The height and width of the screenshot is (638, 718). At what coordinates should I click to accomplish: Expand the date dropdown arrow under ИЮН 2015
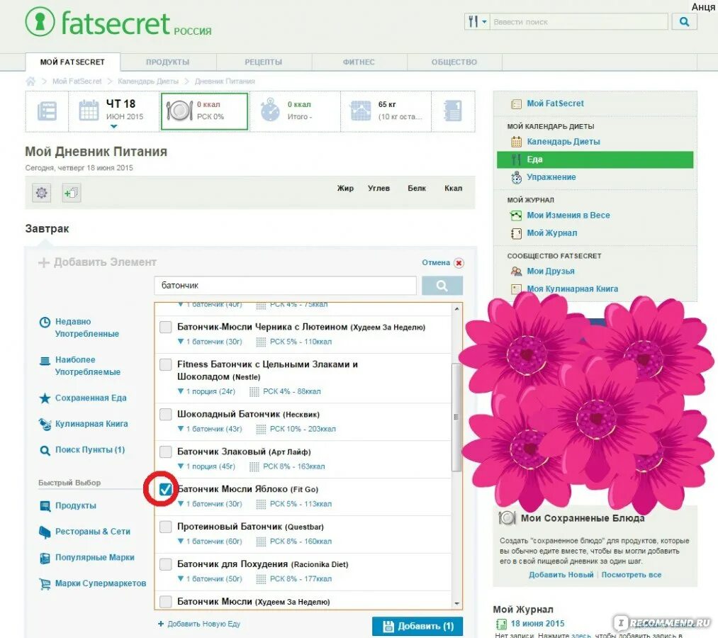[113, 126]
